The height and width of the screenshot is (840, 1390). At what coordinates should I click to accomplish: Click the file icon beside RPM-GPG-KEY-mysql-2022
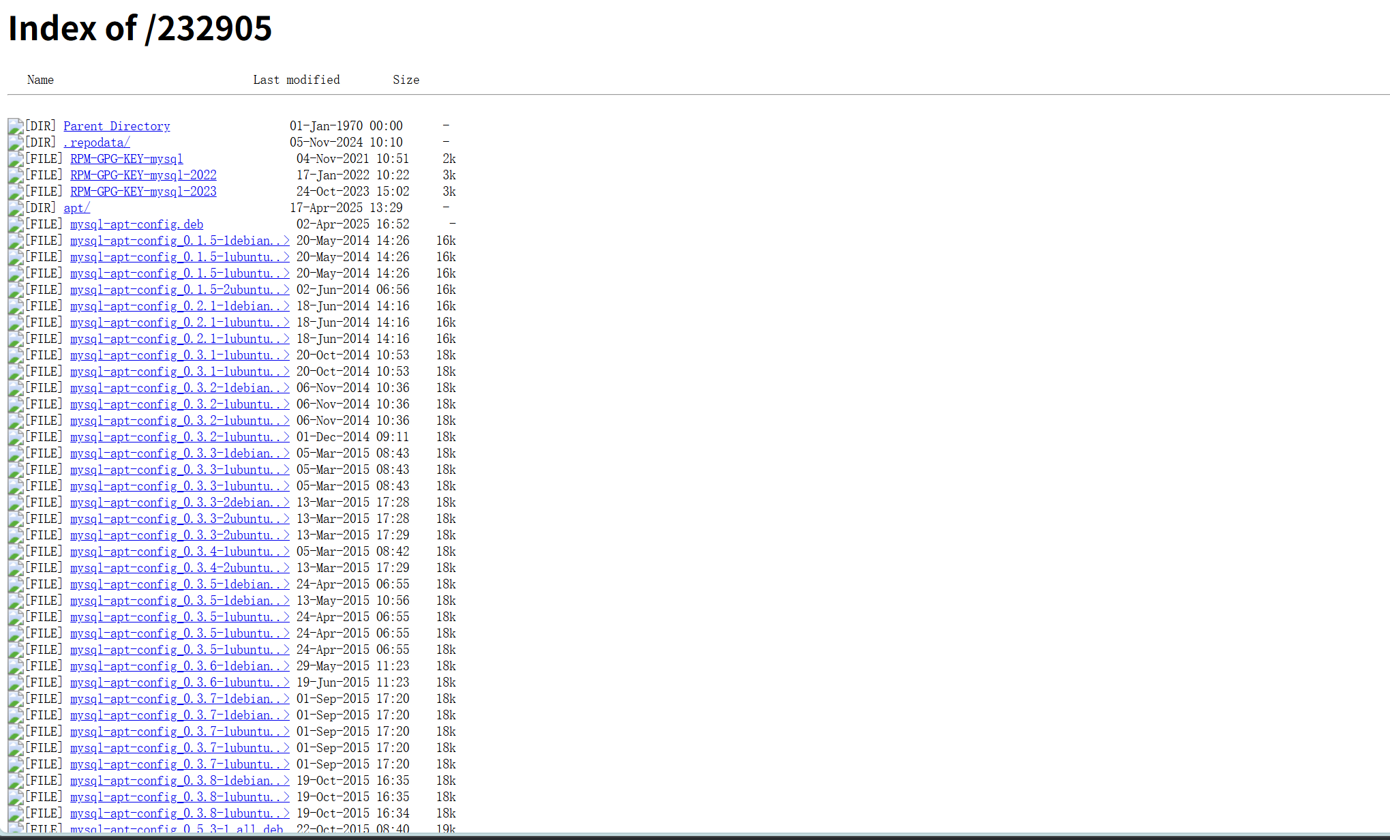(x=16, y=175)
